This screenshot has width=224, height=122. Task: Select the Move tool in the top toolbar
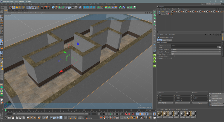(x=14, y=7)
